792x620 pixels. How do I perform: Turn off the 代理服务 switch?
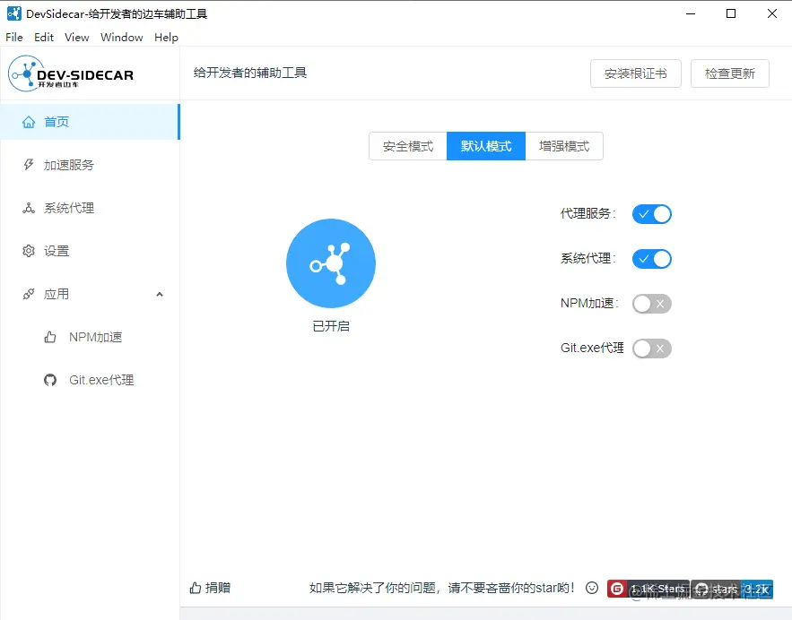(651, 214)
